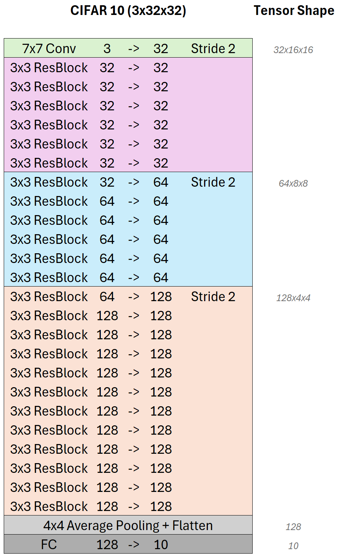Select the ResBlock label in the 64 -> 128 row
Screen dimensions: 337x560
click(49, 297)
